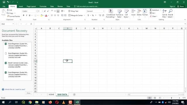Click the Paste clipboard icon

click(4, 12)
